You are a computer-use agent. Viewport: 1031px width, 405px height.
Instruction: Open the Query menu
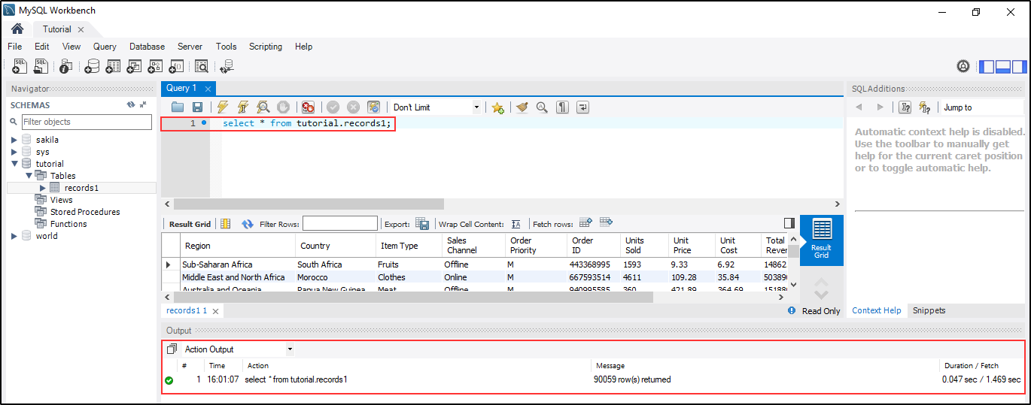[x=105, y=47]
